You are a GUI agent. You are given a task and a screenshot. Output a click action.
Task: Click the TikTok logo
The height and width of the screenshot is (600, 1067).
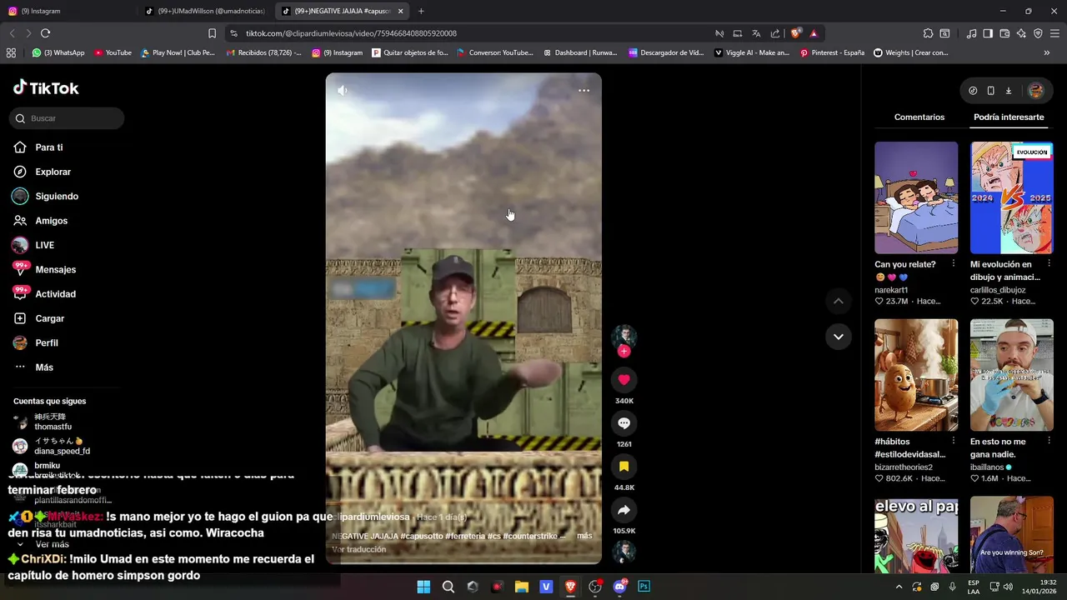pyautogui.click(x=46, y=87)
